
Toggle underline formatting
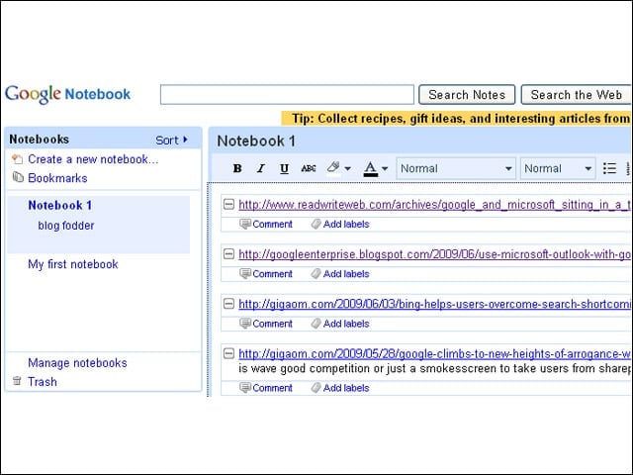point(284,168)
